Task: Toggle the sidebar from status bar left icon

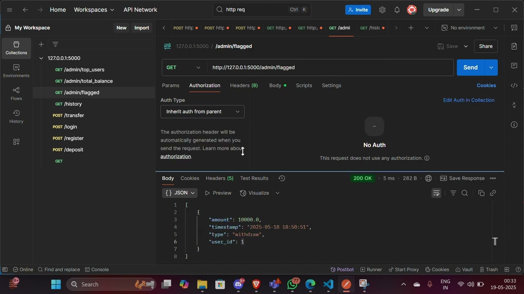Action: (x=5, y=269)
